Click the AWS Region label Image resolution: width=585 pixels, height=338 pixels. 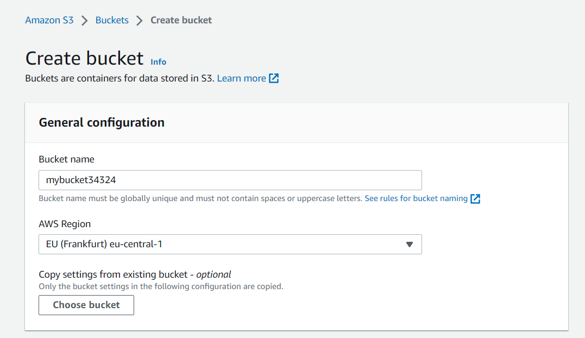(x=65, y=224)
